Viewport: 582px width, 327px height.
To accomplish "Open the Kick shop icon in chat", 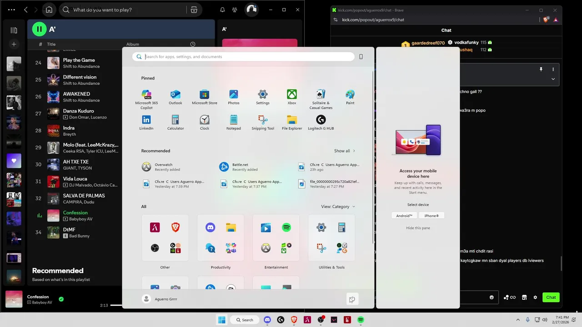I will 524,297.
